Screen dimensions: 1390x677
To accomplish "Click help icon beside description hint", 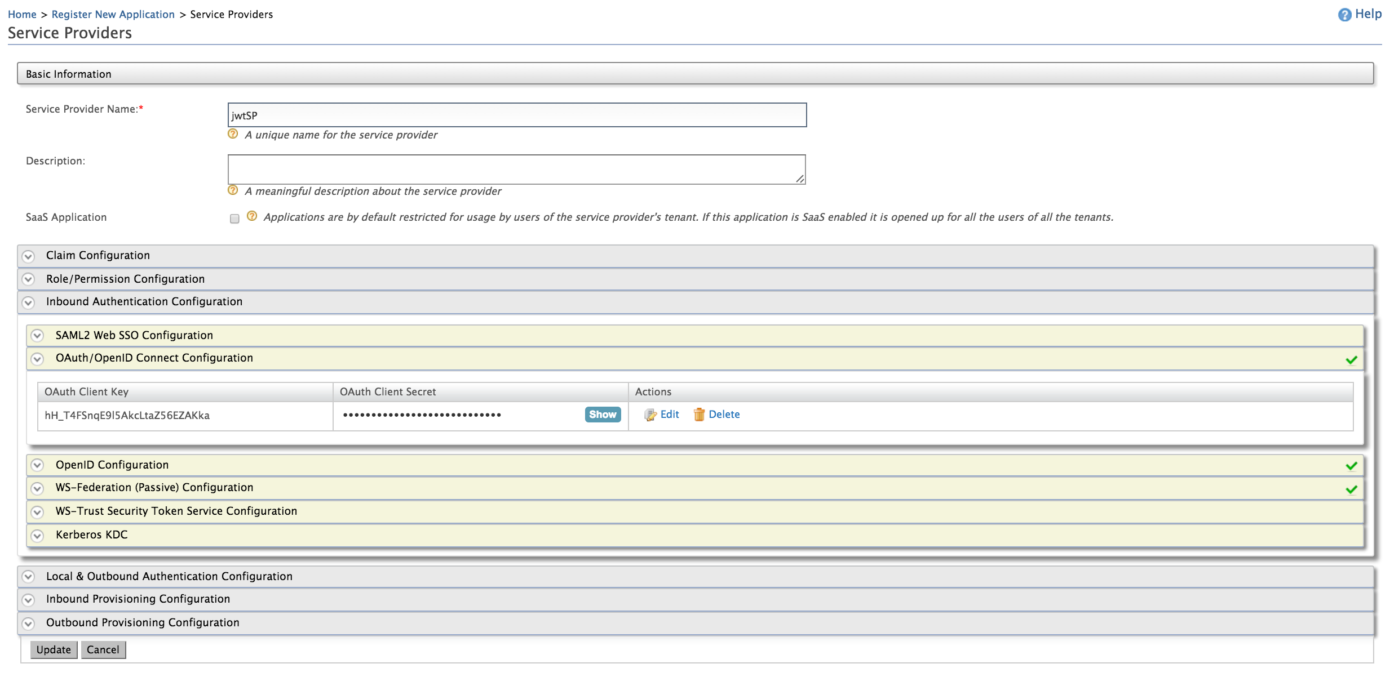I will (233, 190).
